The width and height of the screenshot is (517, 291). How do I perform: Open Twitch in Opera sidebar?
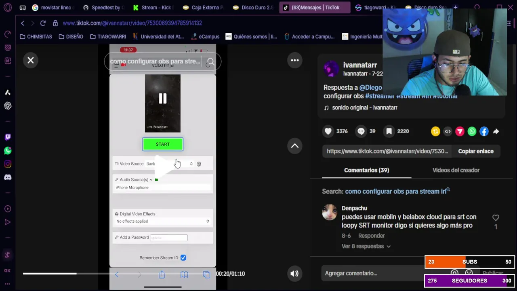point(8,137)
